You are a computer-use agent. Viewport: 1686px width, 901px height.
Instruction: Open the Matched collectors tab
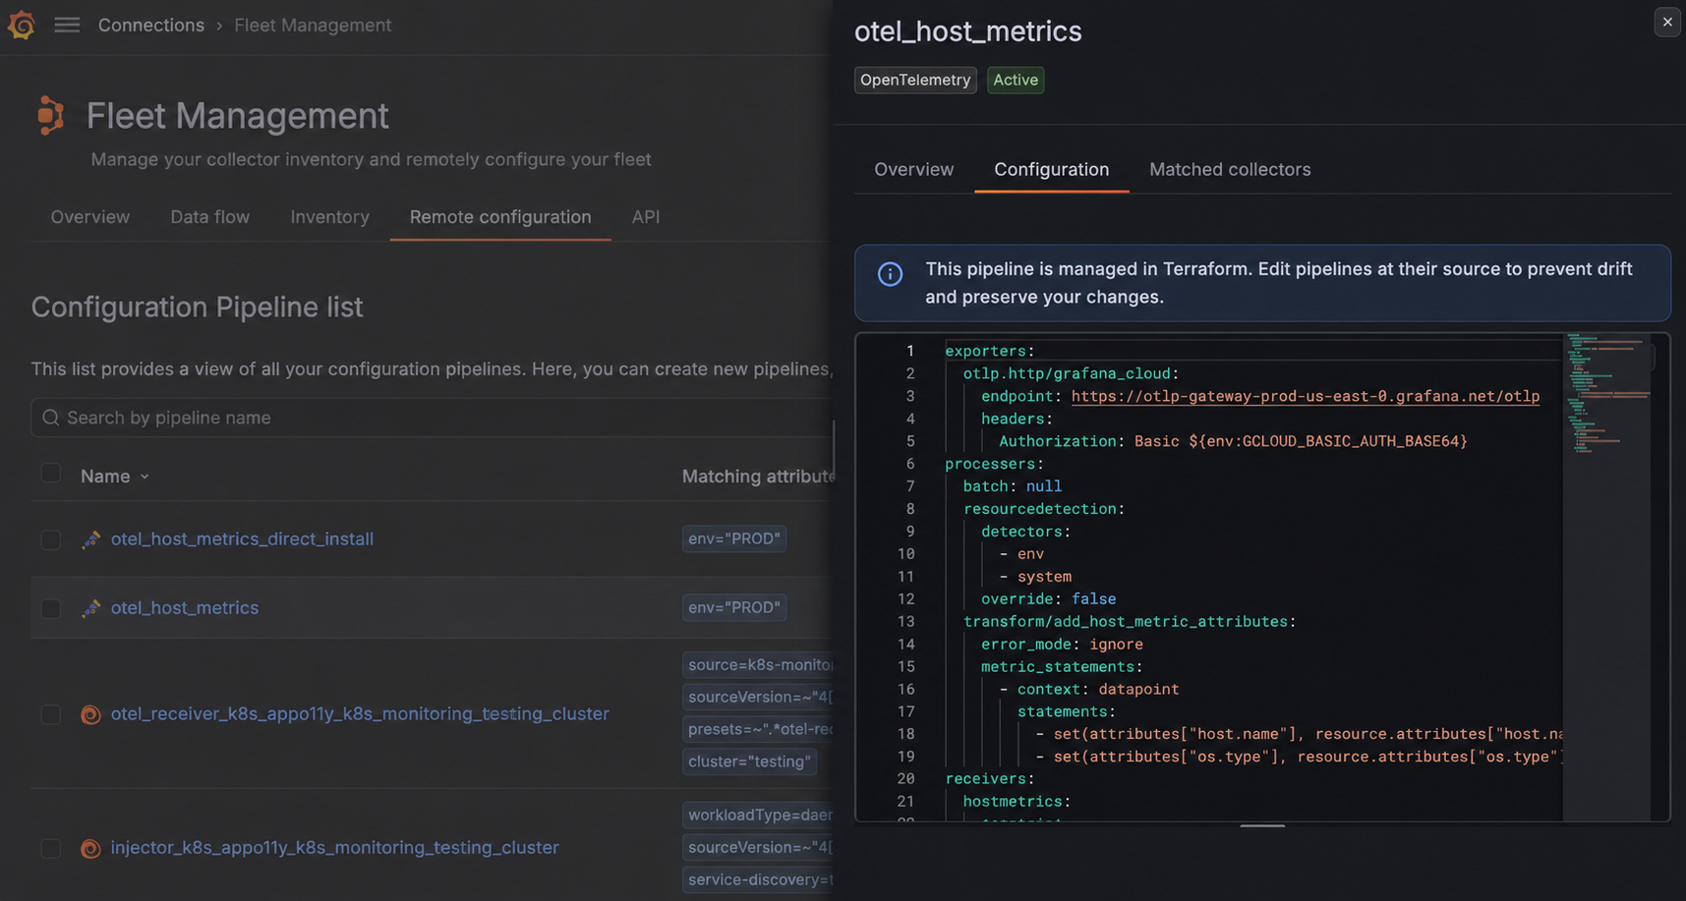[x=1230, y=169]
